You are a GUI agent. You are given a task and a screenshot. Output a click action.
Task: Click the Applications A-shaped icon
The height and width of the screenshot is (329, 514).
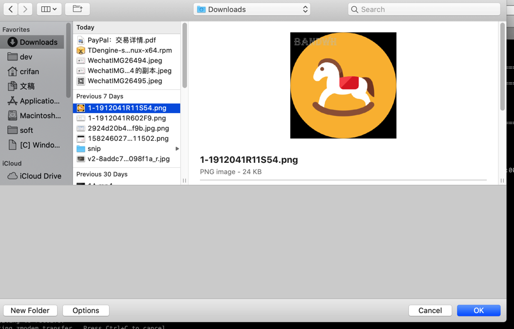pos(12,101)
